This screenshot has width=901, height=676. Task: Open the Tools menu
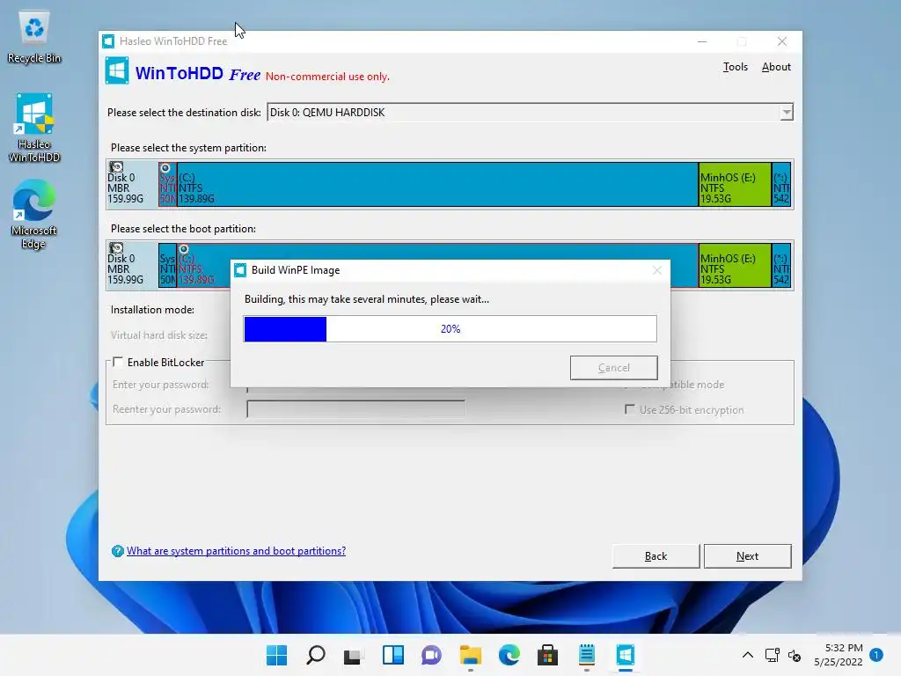pos(736,67)
